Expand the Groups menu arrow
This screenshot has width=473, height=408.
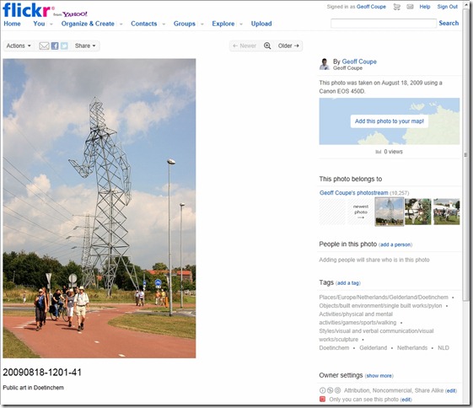click(202, 24)
